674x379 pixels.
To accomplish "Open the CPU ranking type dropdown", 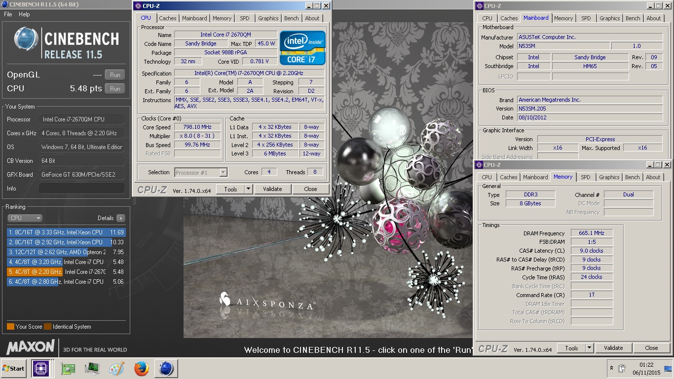I will coord(25,218).
